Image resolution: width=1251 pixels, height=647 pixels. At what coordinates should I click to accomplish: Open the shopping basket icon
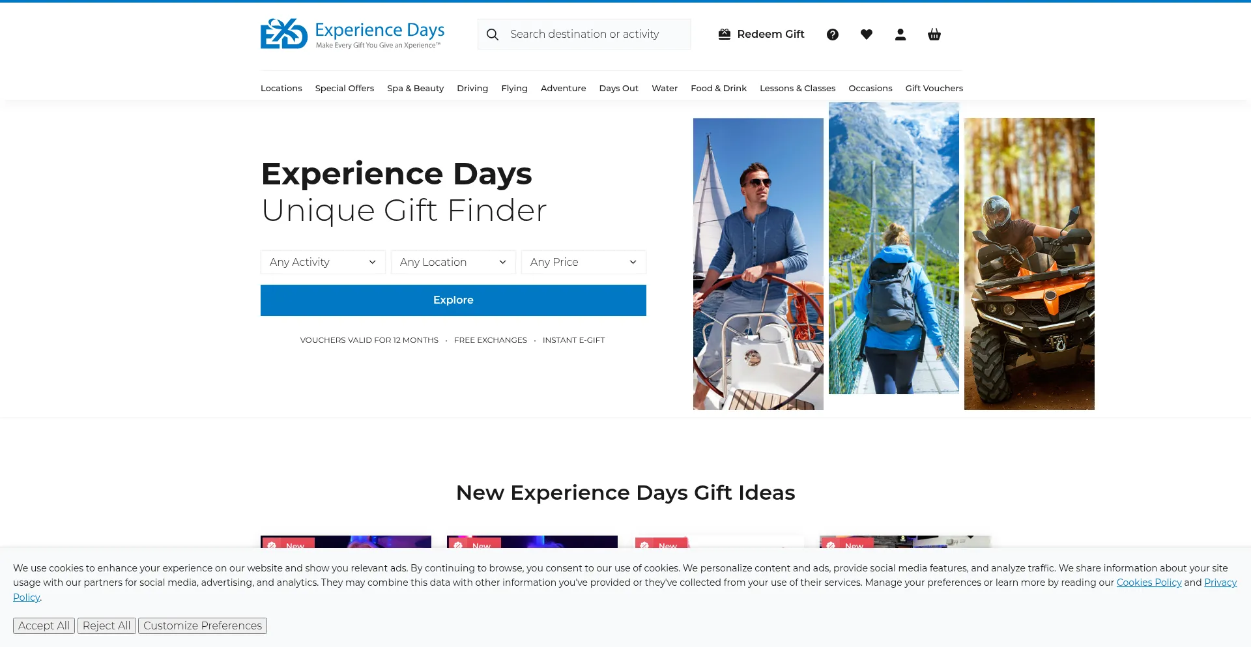934,35
